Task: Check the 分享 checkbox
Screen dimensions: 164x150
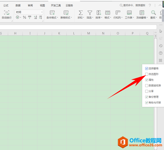Action: (146, 91)
